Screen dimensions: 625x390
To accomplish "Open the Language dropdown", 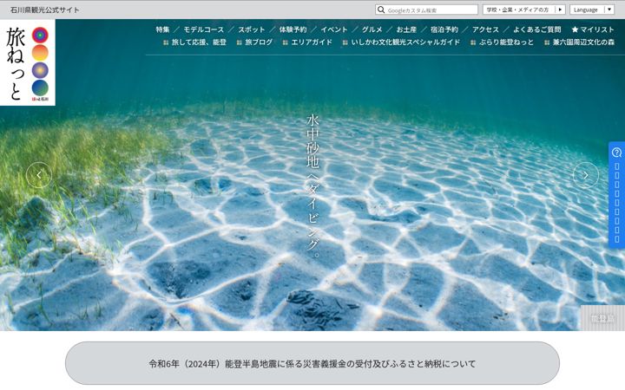I will (x=591, y=10).
